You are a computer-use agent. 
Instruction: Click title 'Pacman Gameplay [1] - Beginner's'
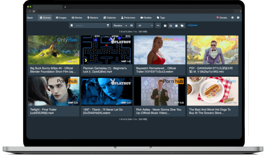coord(105,70)
